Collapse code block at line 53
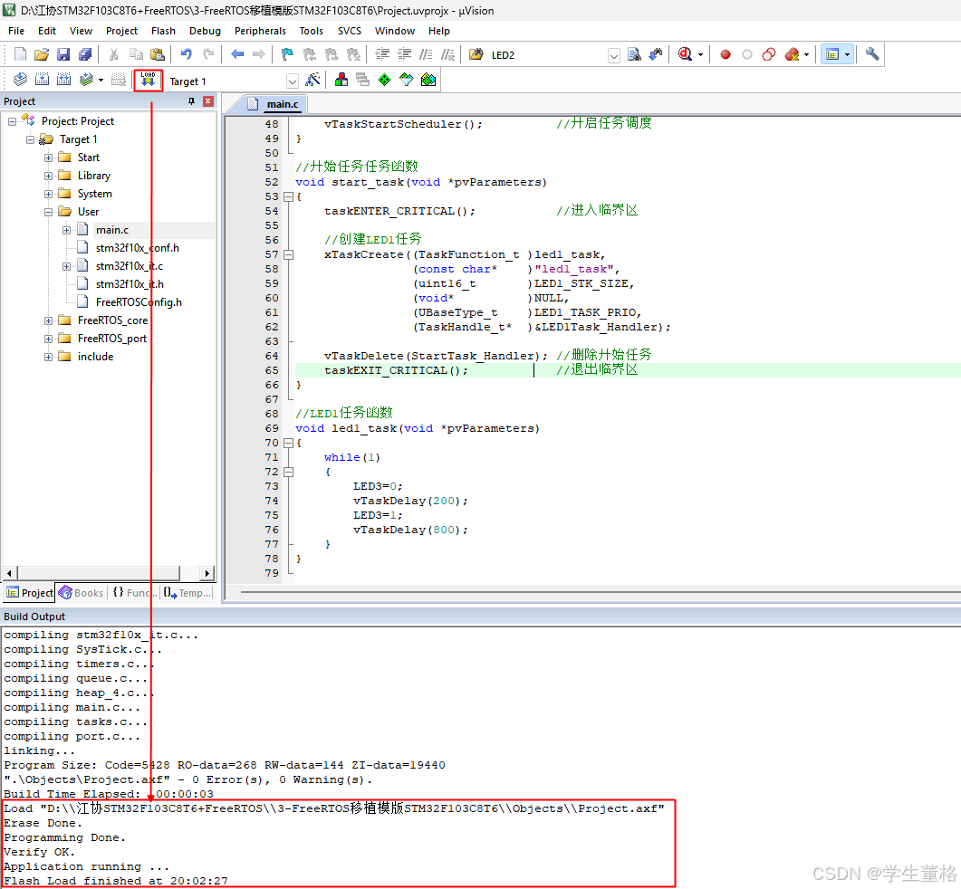 click(289, 196)
